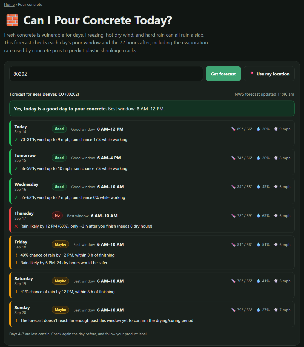
Task: Click the green checkmark in Wednesday's card
Action: pyautogui.click(x=16, y=198)
